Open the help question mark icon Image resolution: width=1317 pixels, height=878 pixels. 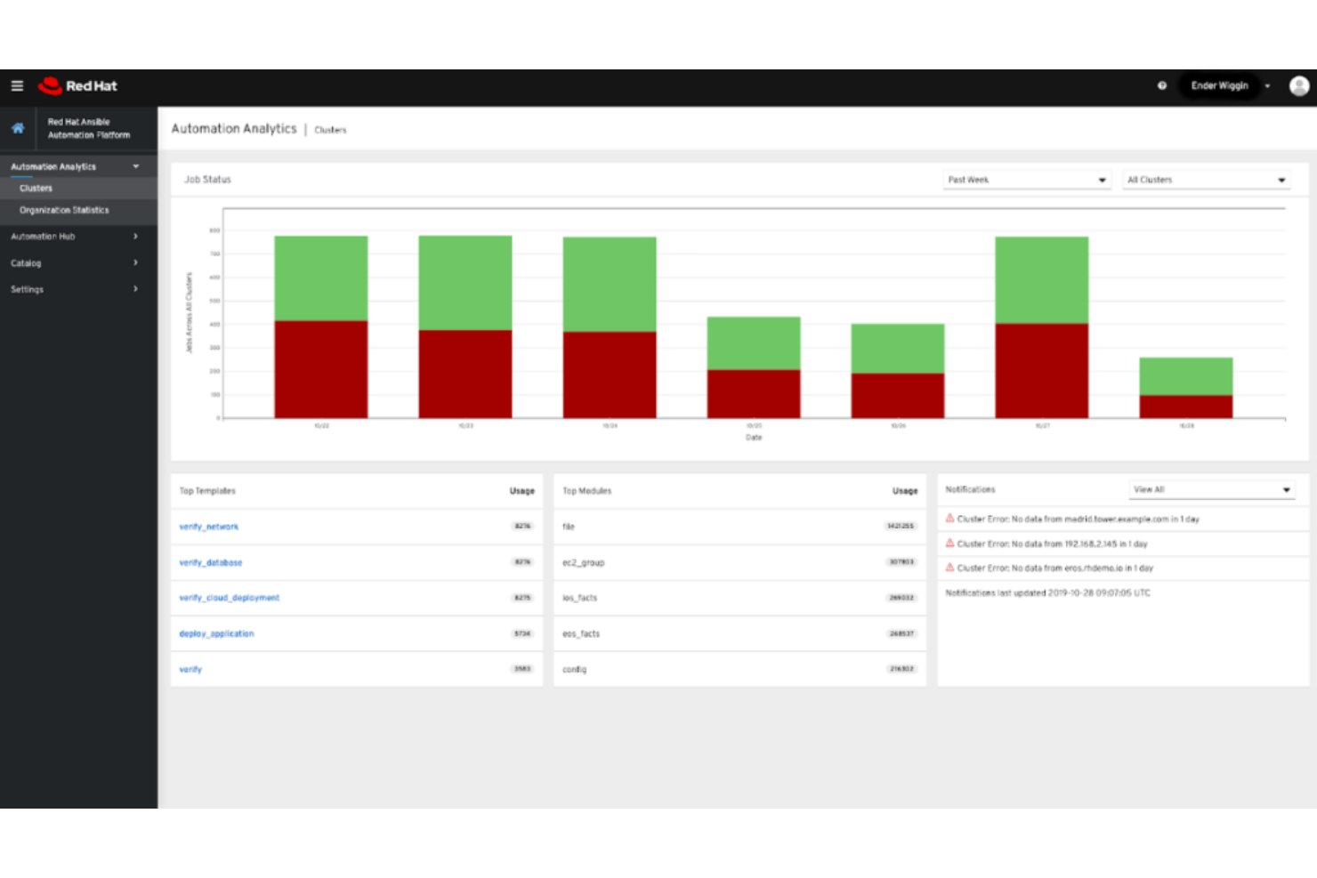[x=1161, y=86]
